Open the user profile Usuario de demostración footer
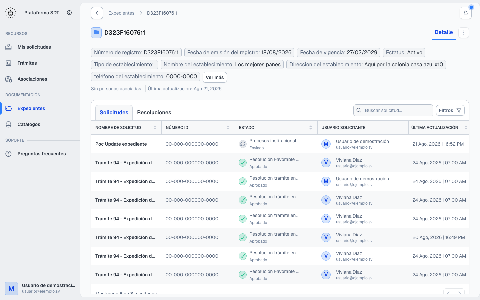This screenshot has height=300, width=480. coord(40,288)
